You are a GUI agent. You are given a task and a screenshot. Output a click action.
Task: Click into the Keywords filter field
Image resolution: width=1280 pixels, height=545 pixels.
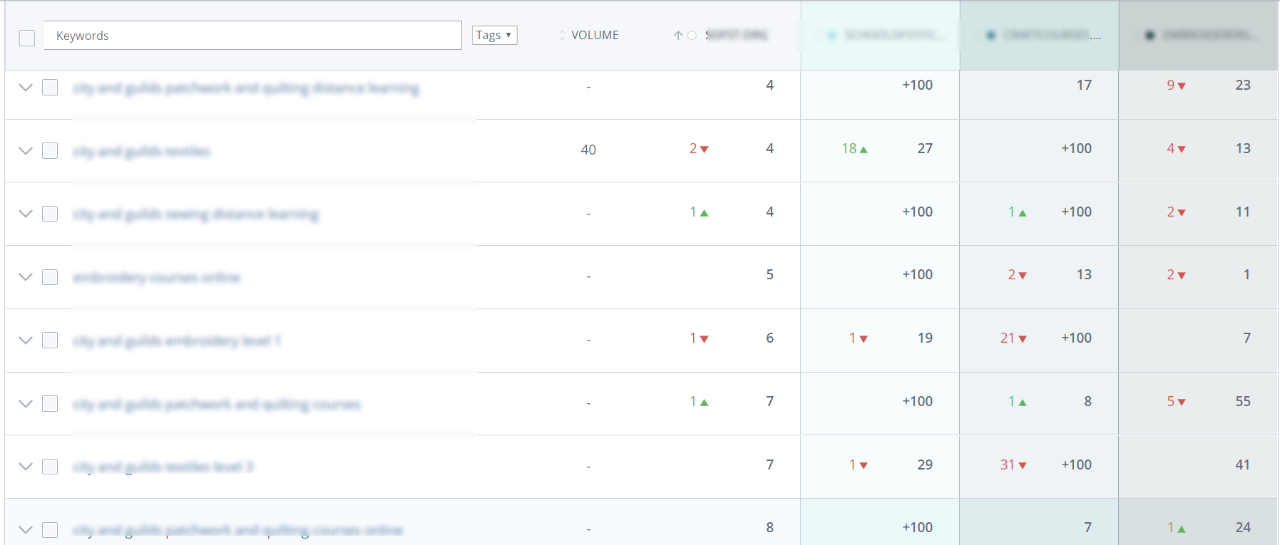click(253, 36)
